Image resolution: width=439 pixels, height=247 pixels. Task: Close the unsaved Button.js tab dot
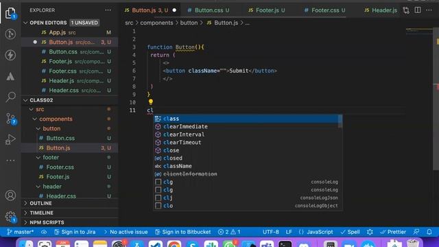pos(174,10)
